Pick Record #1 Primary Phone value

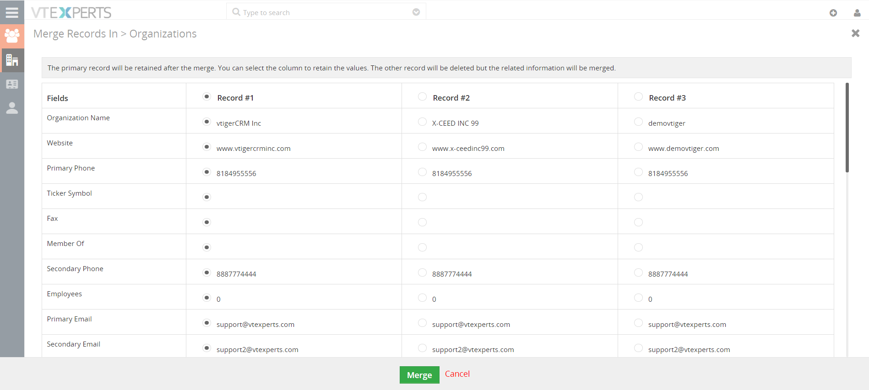207,172
